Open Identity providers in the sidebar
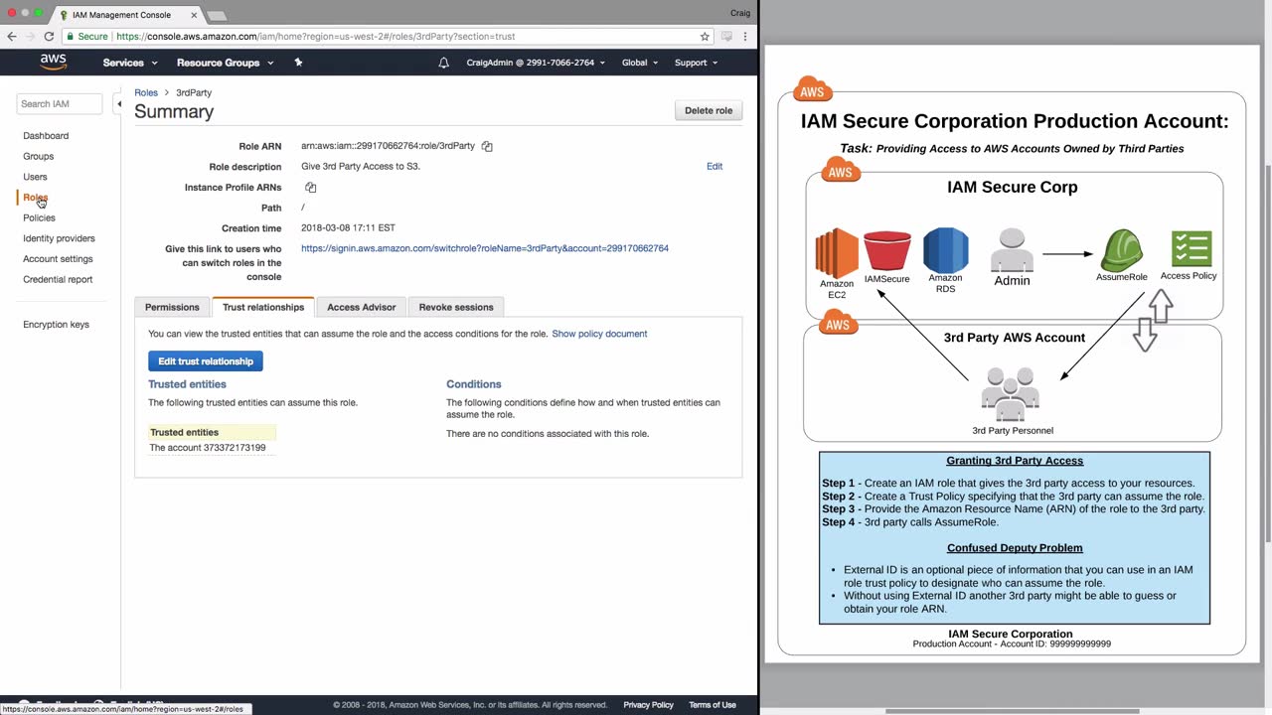Screen dimensions: 1272x715 (59, 238)
